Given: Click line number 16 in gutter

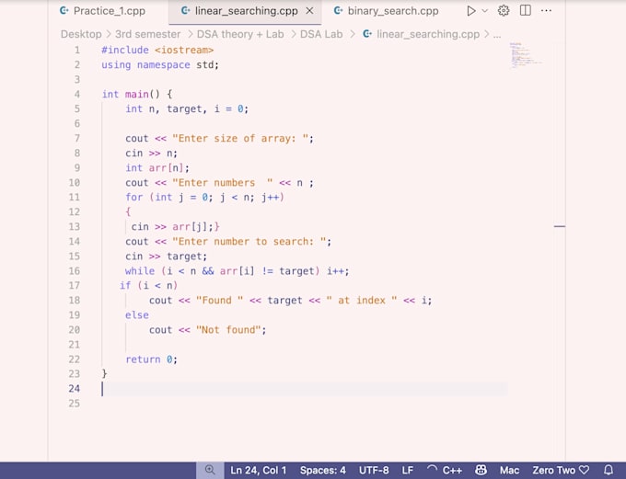Looking at the screenshot, I should click(x=75, y=271).
